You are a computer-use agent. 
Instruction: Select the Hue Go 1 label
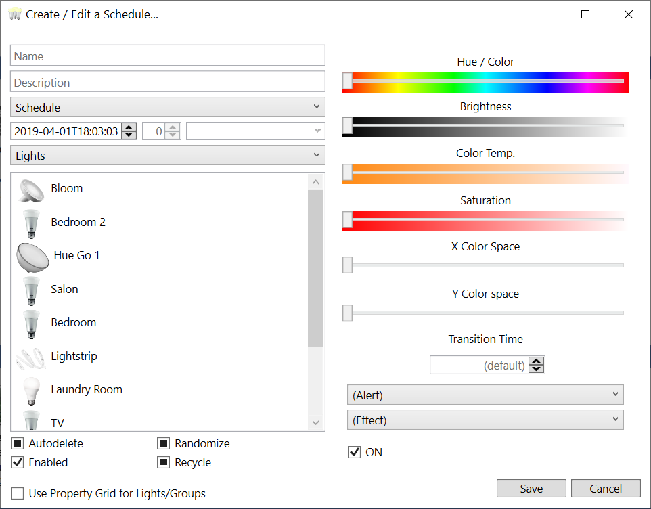[x=77, y=255]
